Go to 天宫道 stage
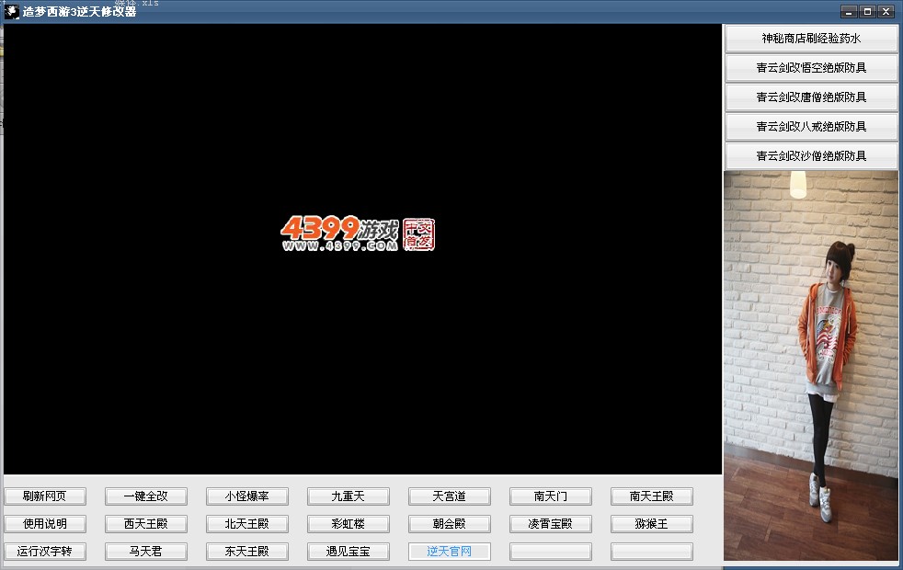Viewport: 903px width, 570px height. tap(449, 496)
